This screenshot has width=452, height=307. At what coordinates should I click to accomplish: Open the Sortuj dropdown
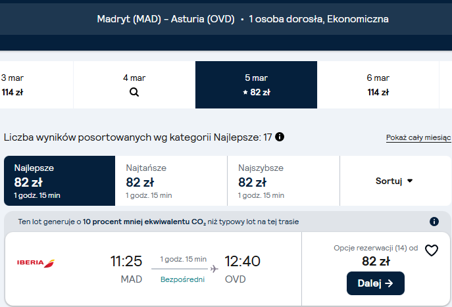[x=395, y=181]
